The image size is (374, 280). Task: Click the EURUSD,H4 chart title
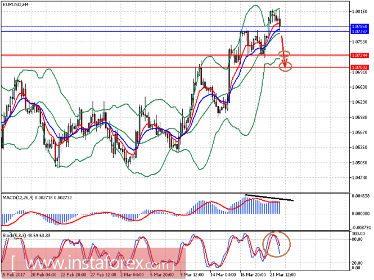click(16, 5)
